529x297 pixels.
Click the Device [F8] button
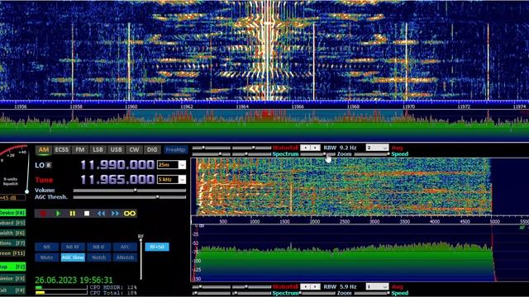[x=12, y=213]
